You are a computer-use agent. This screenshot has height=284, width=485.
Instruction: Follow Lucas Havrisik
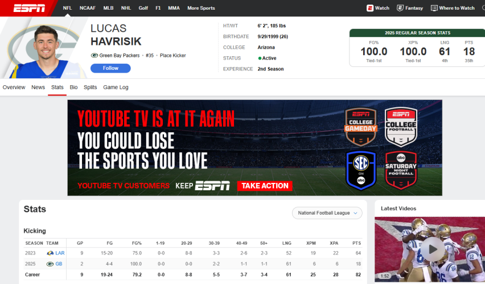point(110,68)
